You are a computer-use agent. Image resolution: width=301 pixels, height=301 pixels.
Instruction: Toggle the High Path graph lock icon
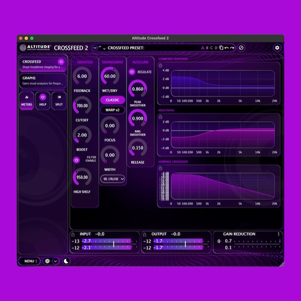[x=161, y=117]
